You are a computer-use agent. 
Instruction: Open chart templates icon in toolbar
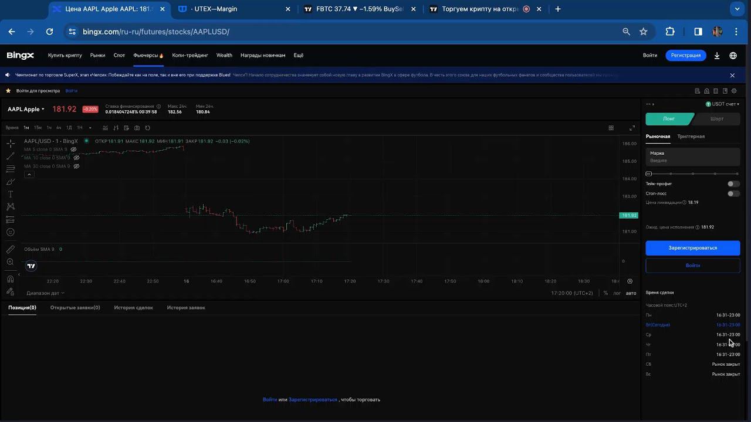pyautogui.click(x=126, y=128)
